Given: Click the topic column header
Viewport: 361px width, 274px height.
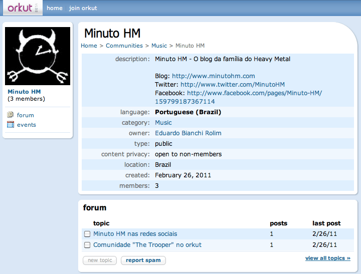Looking at the screenshot, I should tap(101, 223).
